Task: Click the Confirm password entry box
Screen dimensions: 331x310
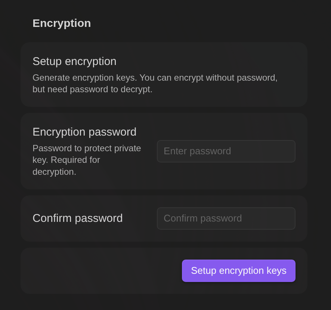Action: click(x=226, y=218)
